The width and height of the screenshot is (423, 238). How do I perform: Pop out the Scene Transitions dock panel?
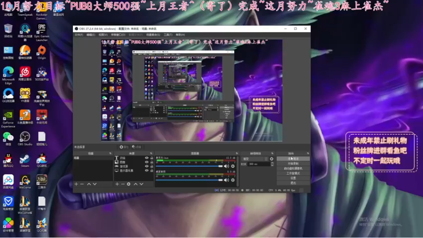[272, 153]
